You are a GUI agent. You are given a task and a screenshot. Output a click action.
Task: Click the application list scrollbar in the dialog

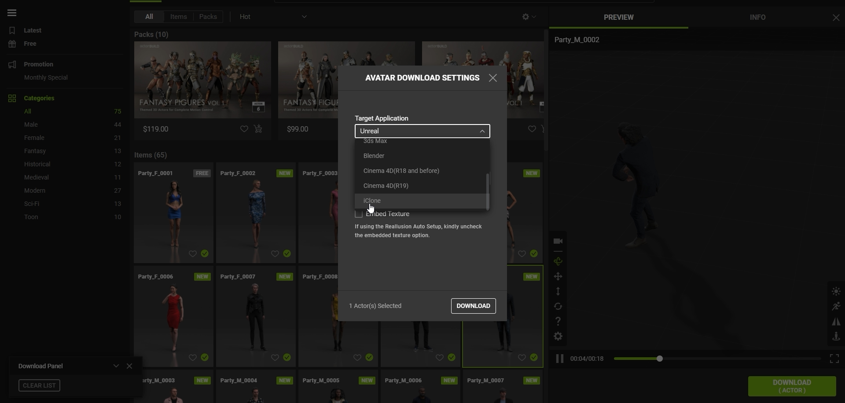coord(488,191)
